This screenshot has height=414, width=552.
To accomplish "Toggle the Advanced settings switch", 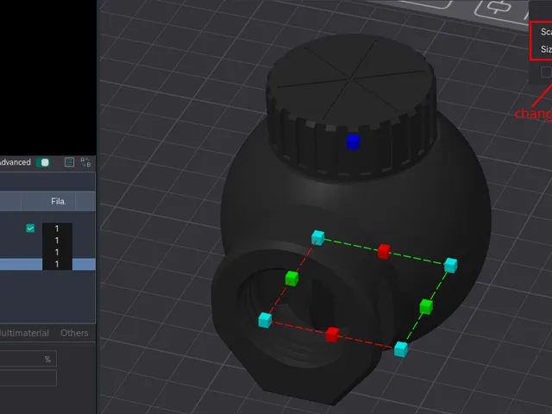I will click(43, 162).
